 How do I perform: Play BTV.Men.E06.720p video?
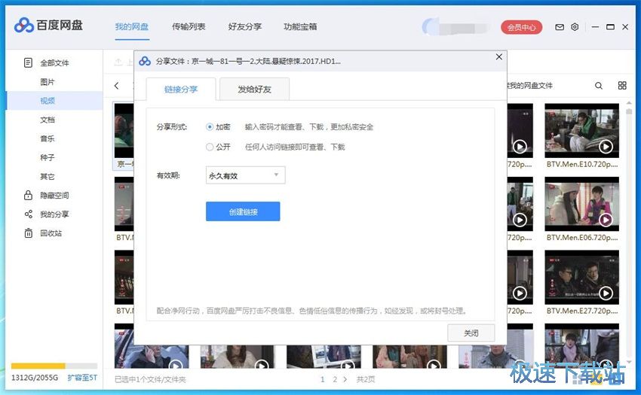606,220
